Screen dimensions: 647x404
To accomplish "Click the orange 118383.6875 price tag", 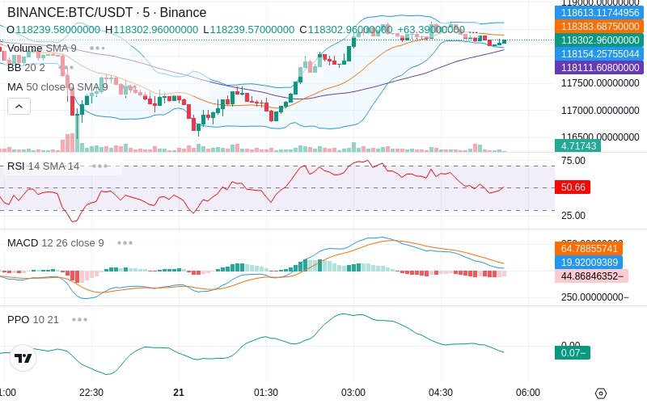I will tap(599, 27).
